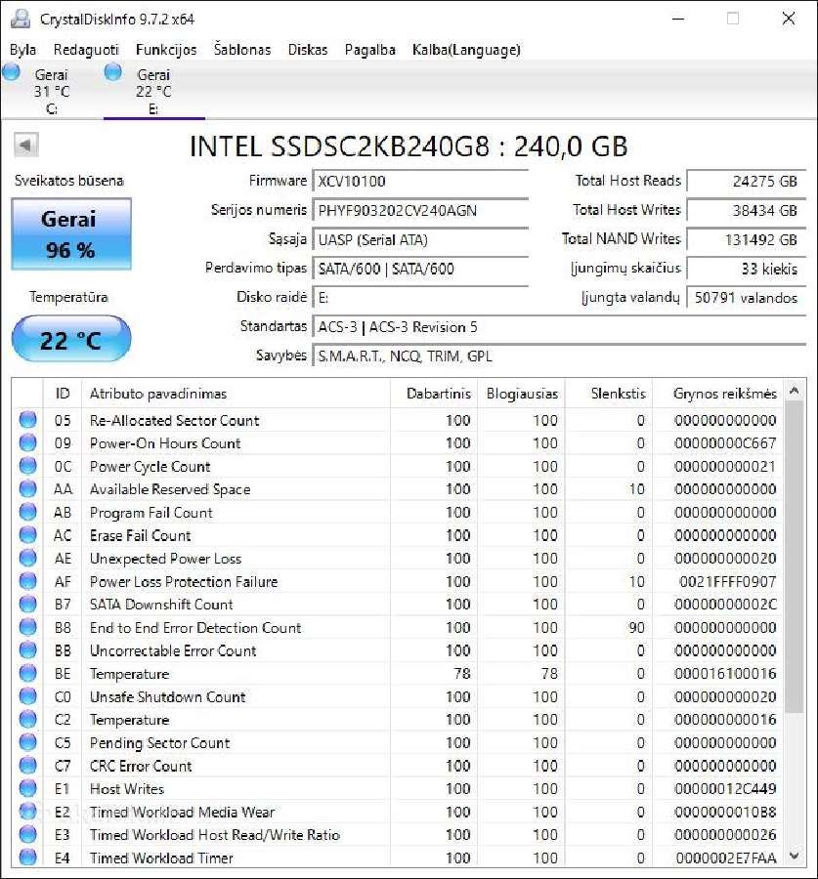Viewport: 818px width, 879px height.
Task: Click status orb for Re-Allocated Sector Count
Action: (27, 420)
